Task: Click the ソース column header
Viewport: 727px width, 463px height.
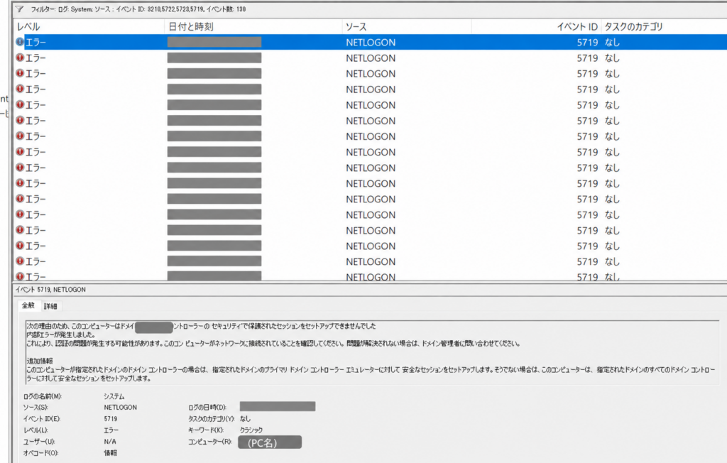Action: point(356,26)
